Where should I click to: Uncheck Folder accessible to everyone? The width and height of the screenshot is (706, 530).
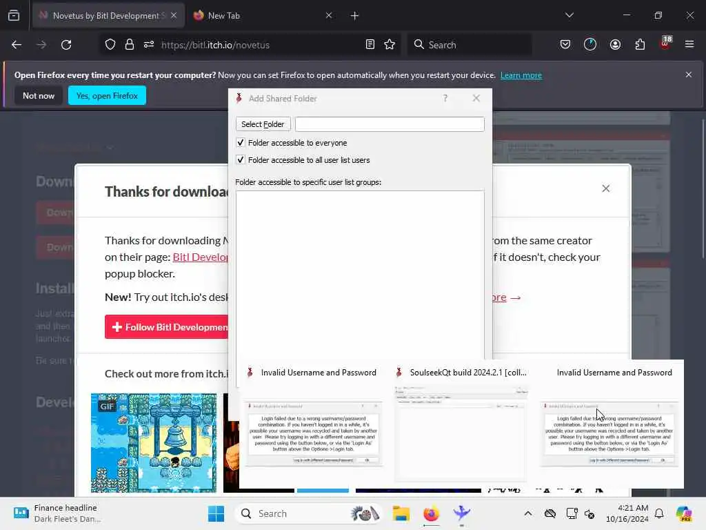[x=241, y=143]
